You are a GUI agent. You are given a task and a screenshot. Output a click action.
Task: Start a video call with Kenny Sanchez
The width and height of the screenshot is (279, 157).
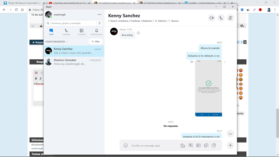[x=211, y=18]
